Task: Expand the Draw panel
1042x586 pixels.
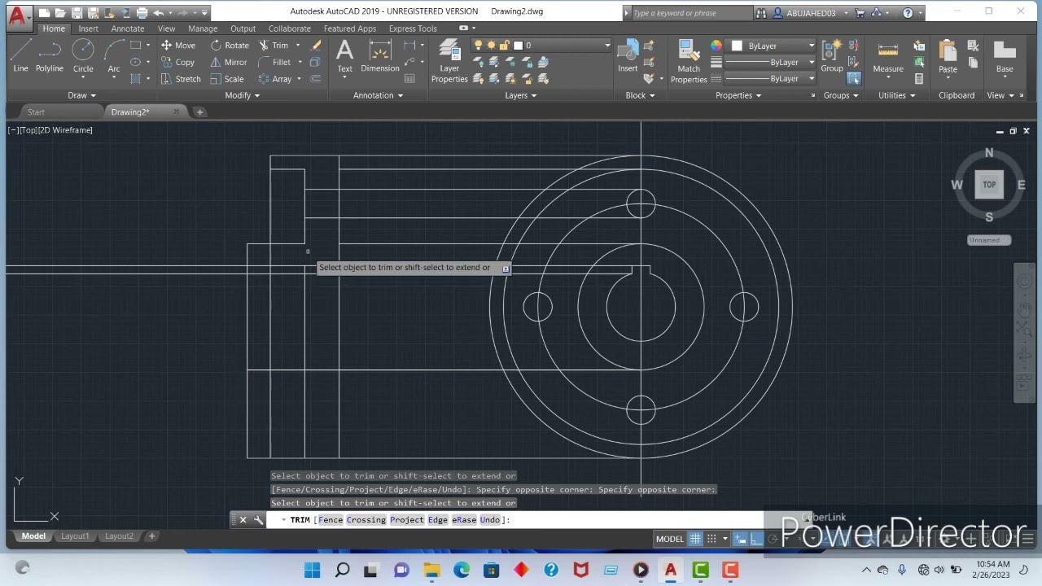Action: tap(81, 95)
